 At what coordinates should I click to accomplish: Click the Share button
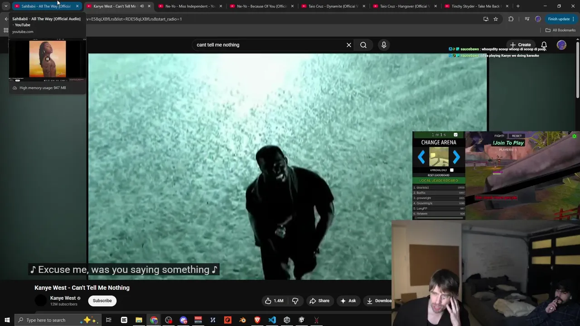point(319,301)
